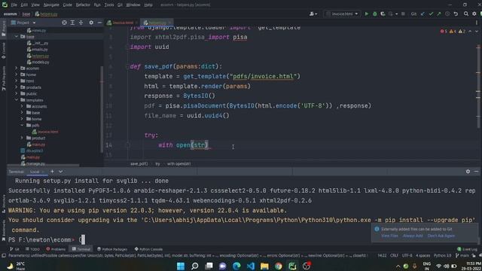Collapse the base folder in project tree
This screenshot has height=271, width=482.
(17, 37)
